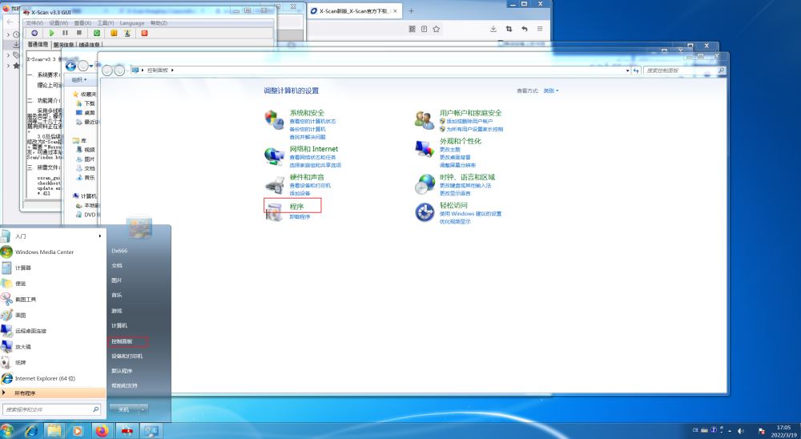The height and width of the screenshot is (439, 801).
Task: Expand 所有程序 in the Start menu
Action: (26, 393)
